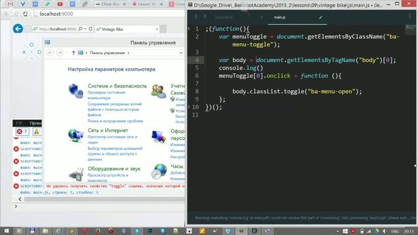Open Система и безопасность category
The image size is (418, 235).
118,86
